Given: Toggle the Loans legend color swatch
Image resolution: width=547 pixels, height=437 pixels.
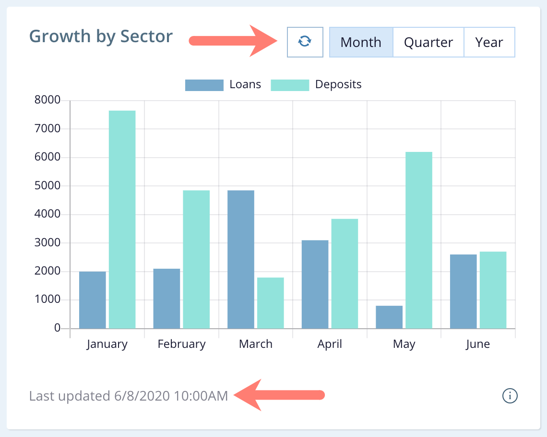Looking at the screenshot, I should (204, 85).
